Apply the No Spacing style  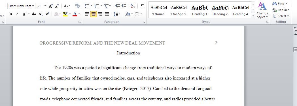click(179, 10)
